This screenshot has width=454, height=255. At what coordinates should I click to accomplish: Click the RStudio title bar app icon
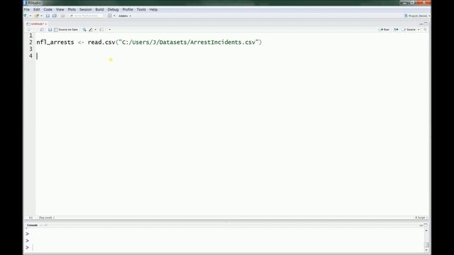pyautogui.click(x=26, y=3)
